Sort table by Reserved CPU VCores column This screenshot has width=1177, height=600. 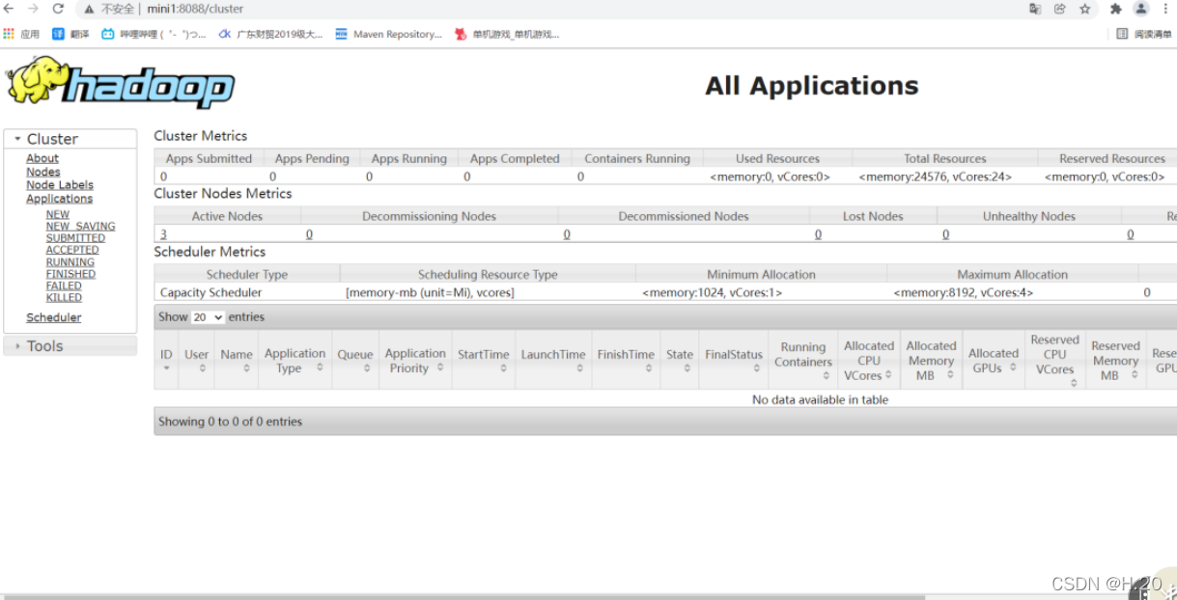1054,361
